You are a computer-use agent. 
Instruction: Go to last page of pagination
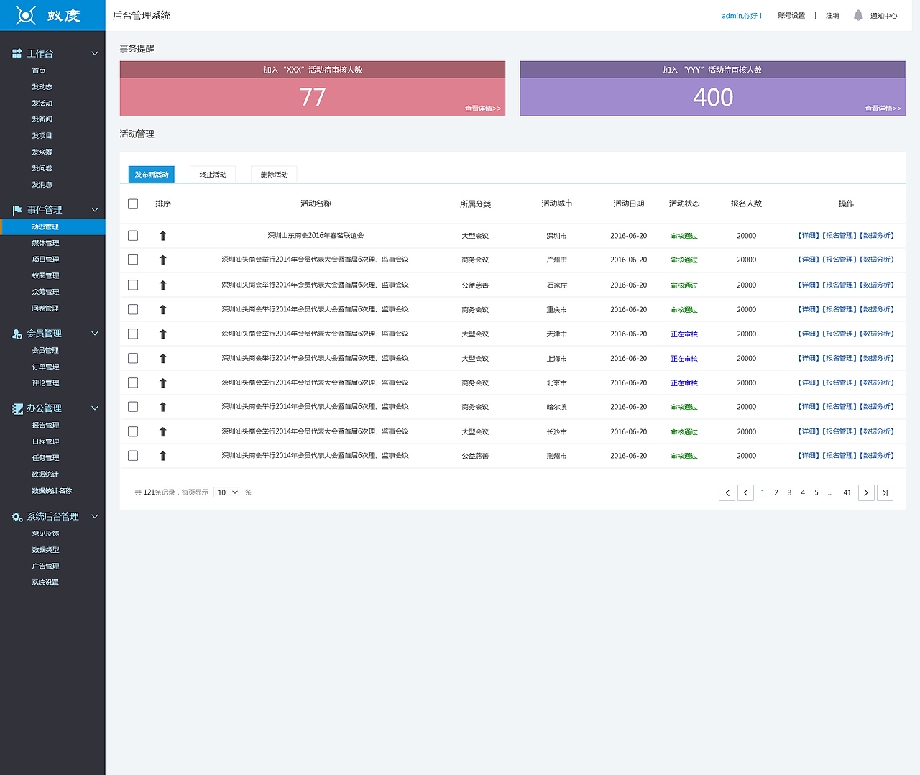(885, 492)
